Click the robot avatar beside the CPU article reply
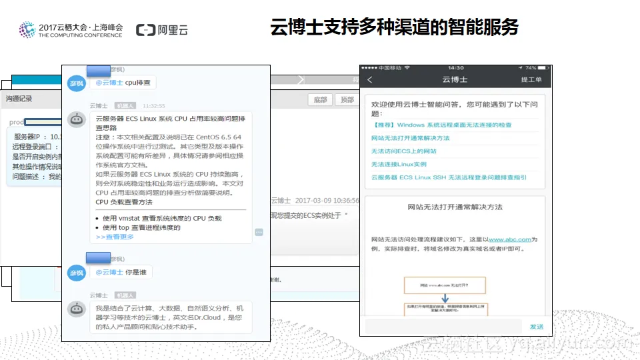Image resolution: width=640 pixels, height=360 pixels. tap(76, 119)
